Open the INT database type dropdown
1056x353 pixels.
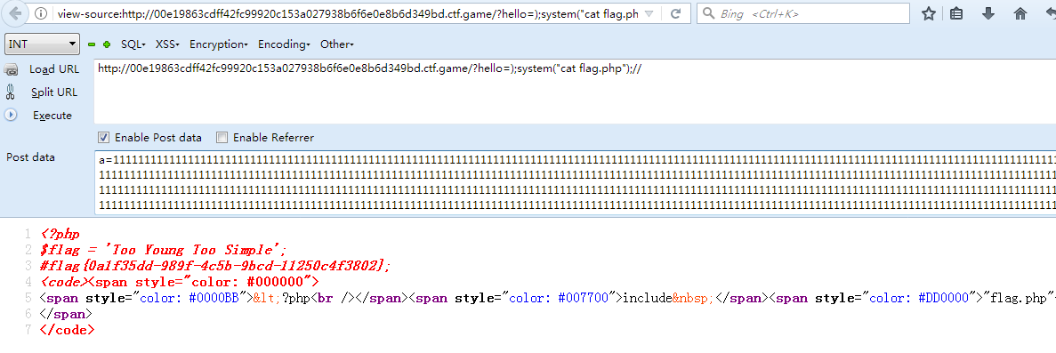(x=42, y=44)
